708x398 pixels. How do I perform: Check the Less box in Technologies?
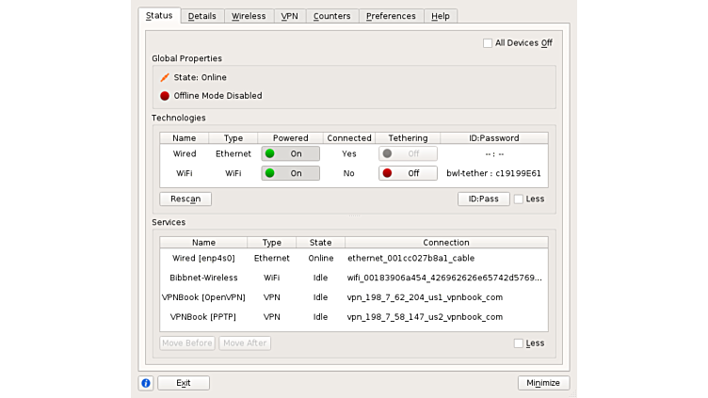tap(519, 199)
